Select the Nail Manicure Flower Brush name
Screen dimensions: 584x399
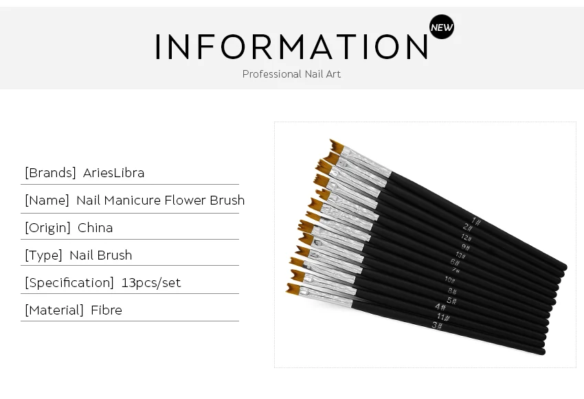pyautogui.click(x=161, y=201)
